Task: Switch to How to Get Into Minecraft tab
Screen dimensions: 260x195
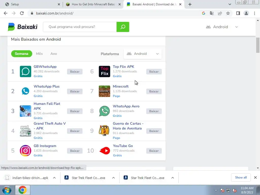Action: 93,4
